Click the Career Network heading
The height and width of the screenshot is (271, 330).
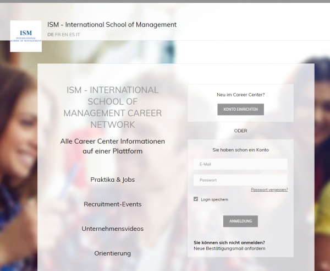(113, 107)
